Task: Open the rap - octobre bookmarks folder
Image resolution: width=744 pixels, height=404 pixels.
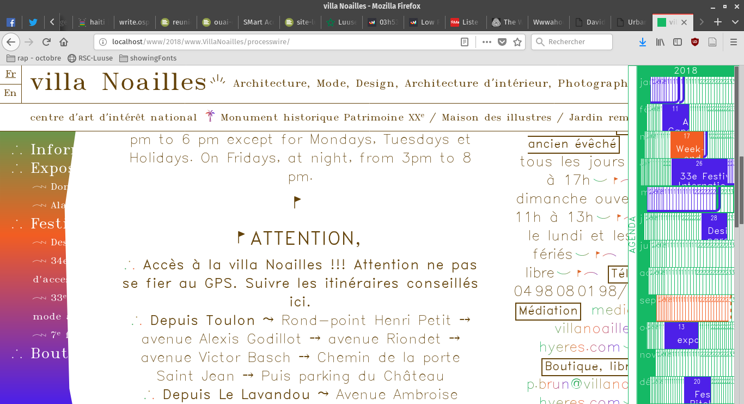Action: click(x=34, y=58)
